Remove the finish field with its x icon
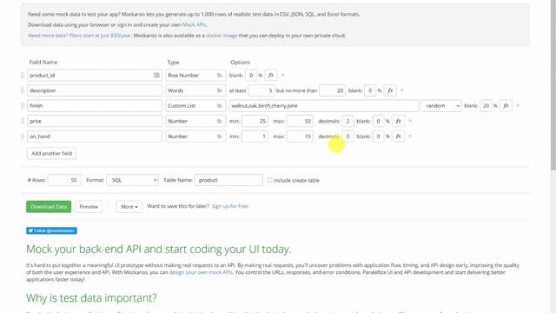Viewport: 556px width, 313px height. point(518,106)
